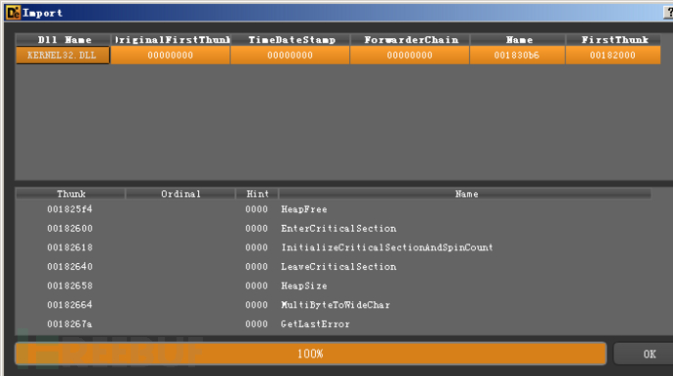Click the Thunk column header

pos(71,194)
